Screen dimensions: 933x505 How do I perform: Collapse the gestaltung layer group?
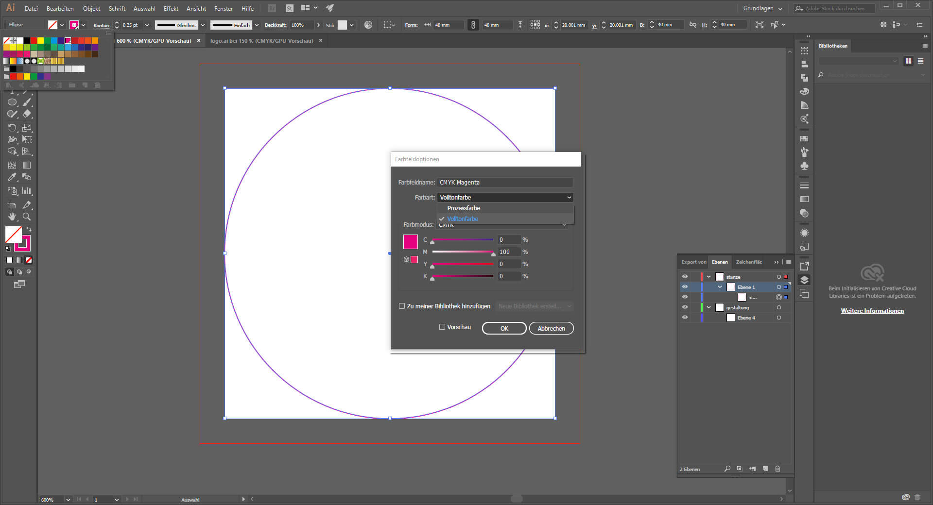pos(709,307)
